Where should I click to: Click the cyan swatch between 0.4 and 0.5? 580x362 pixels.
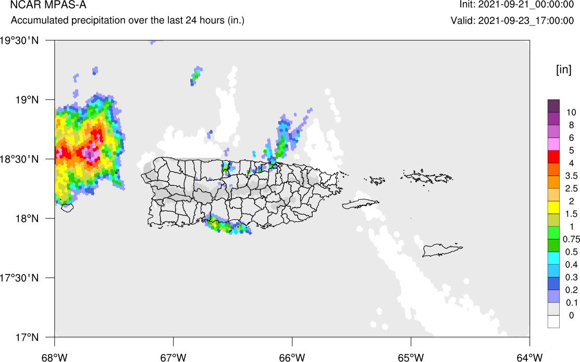pyautogui.click(x=553, y=258)
